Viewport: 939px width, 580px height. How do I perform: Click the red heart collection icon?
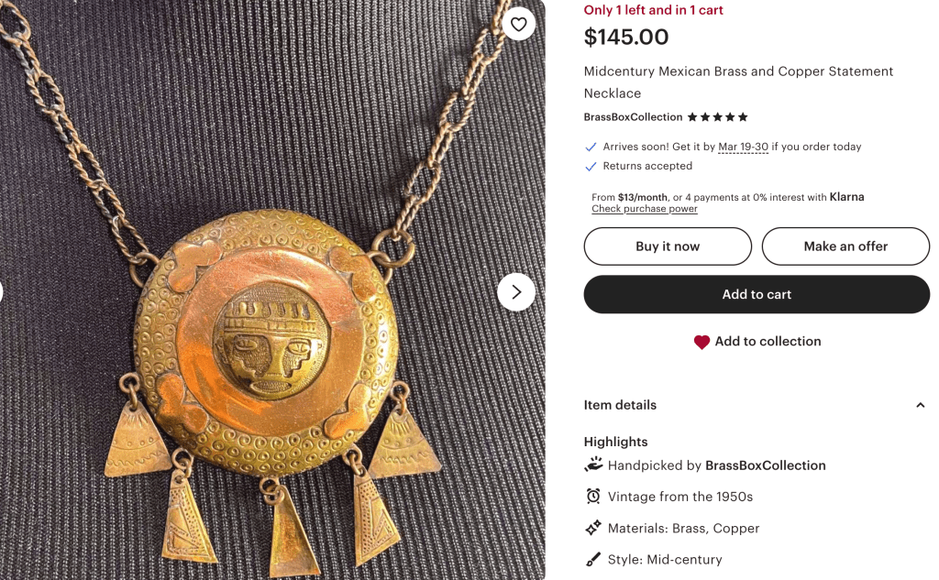(701, 342)
